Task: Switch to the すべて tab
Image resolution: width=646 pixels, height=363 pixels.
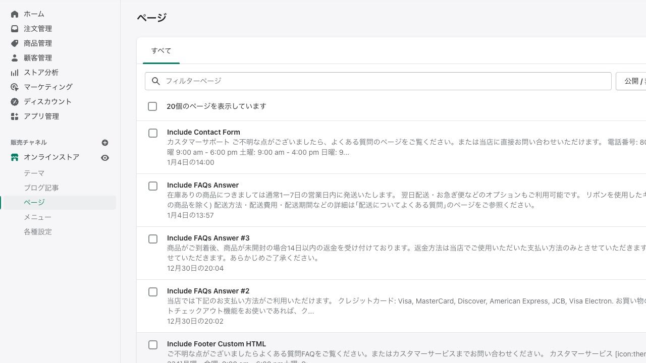Action: point(161,51)
